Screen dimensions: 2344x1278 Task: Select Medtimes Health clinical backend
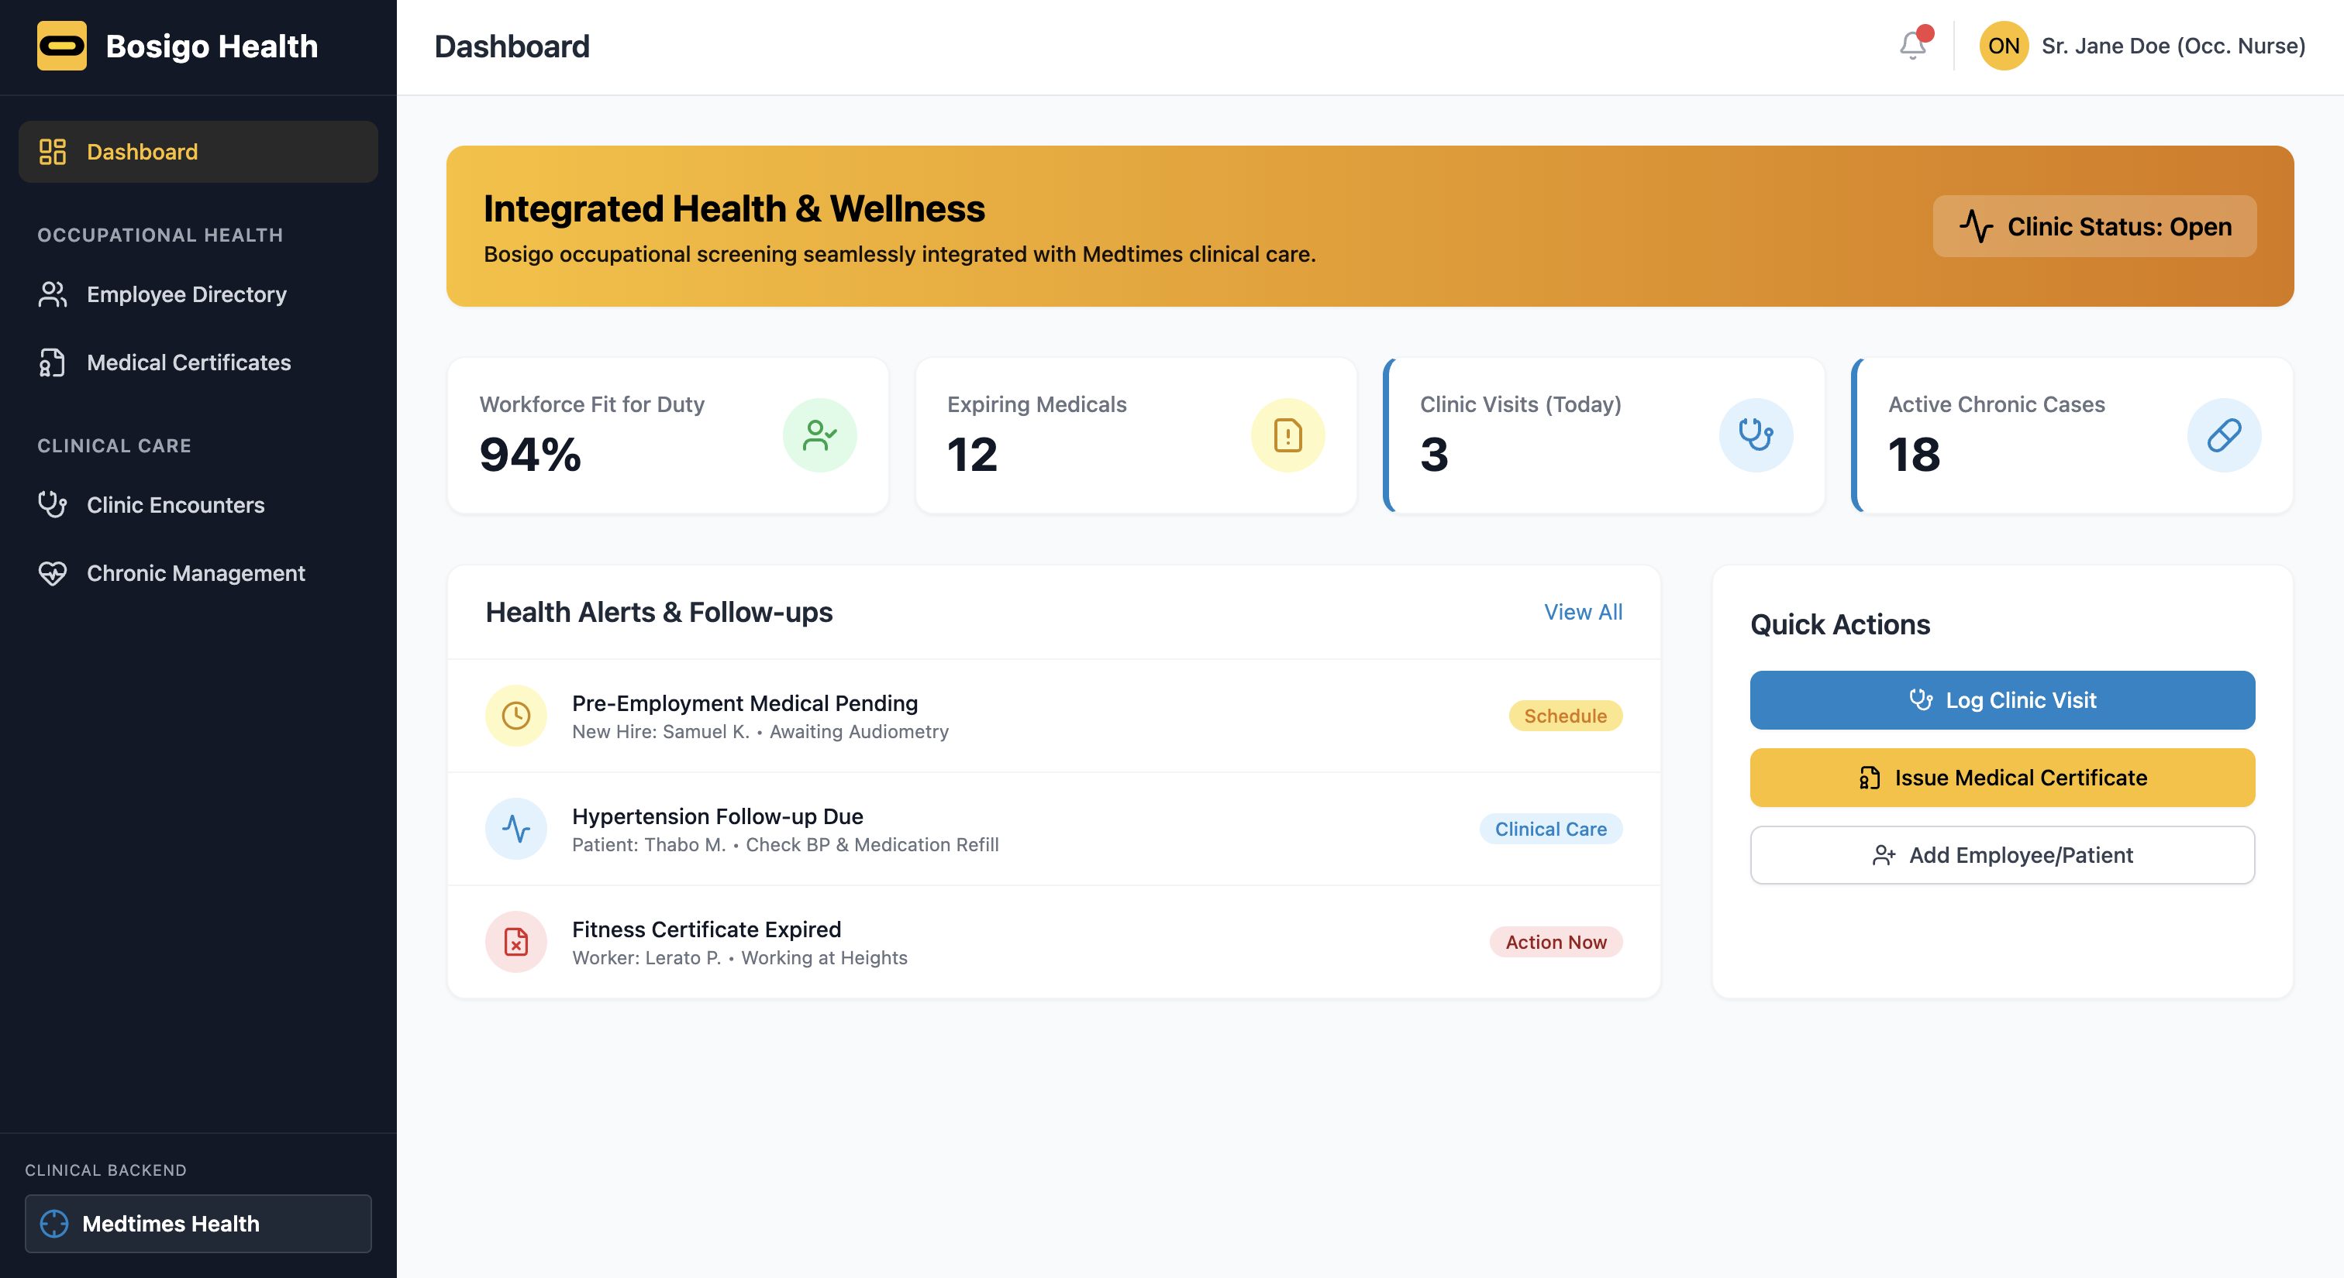tap(198, 1224)
